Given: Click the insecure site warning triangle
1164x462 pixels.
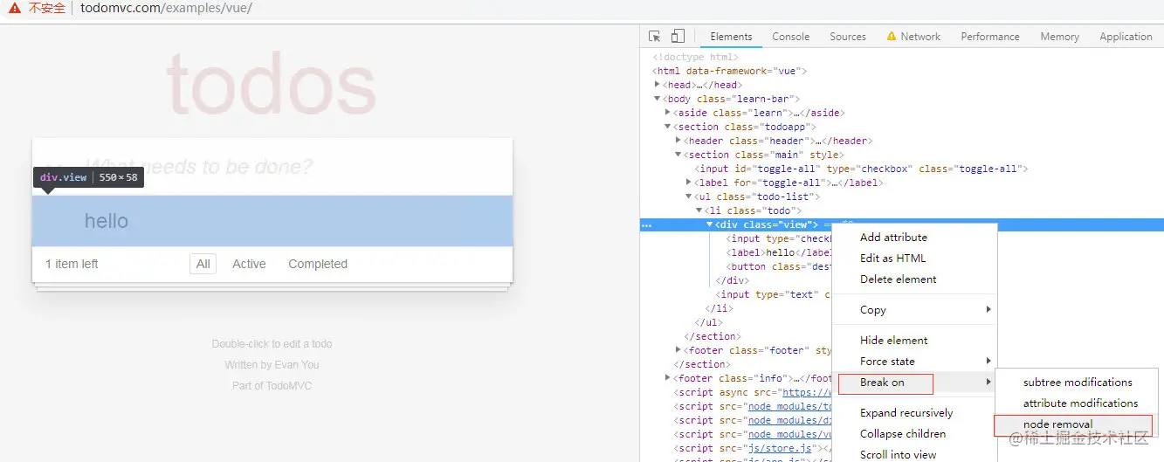Looking at the screenshot, I should (x=13, y=8).
